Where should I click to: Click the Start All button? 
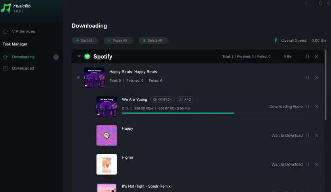(x=85, y=40)
